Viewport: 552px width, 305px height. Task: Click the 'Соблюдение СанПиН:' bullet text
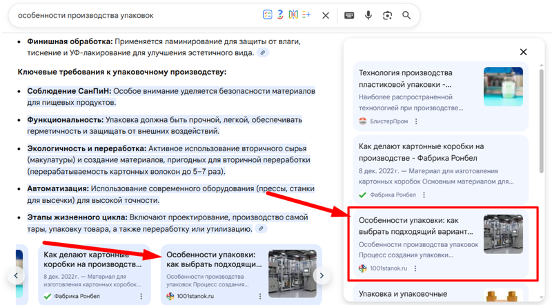[69, 91]
